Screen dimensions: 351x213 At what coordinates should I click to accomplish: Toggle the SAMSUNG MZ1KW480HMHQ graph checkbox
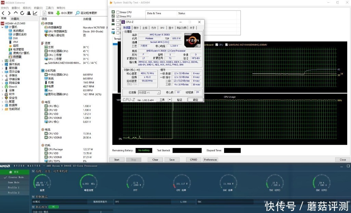click(x=226, y=45)
